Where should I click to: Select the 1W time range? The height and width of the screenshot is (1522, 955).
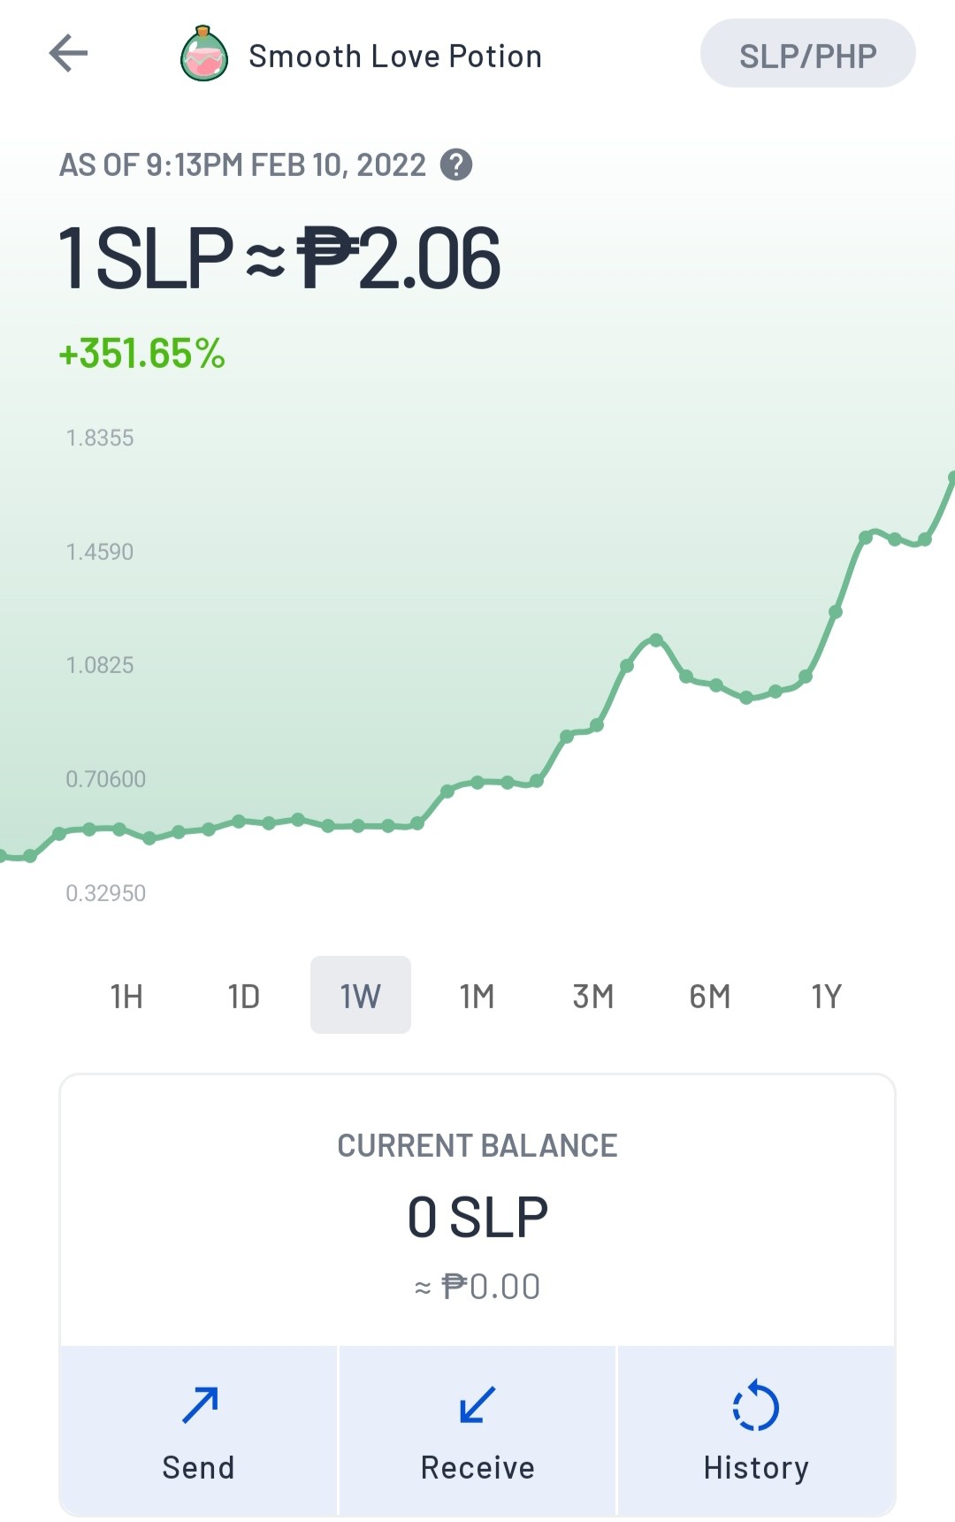point(361,995)
